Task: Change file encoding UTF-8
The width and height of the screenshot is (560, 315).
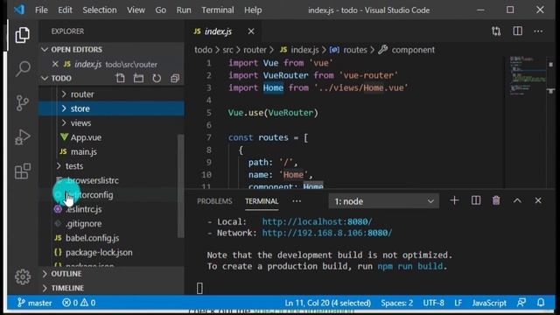Action: point(434,303)
